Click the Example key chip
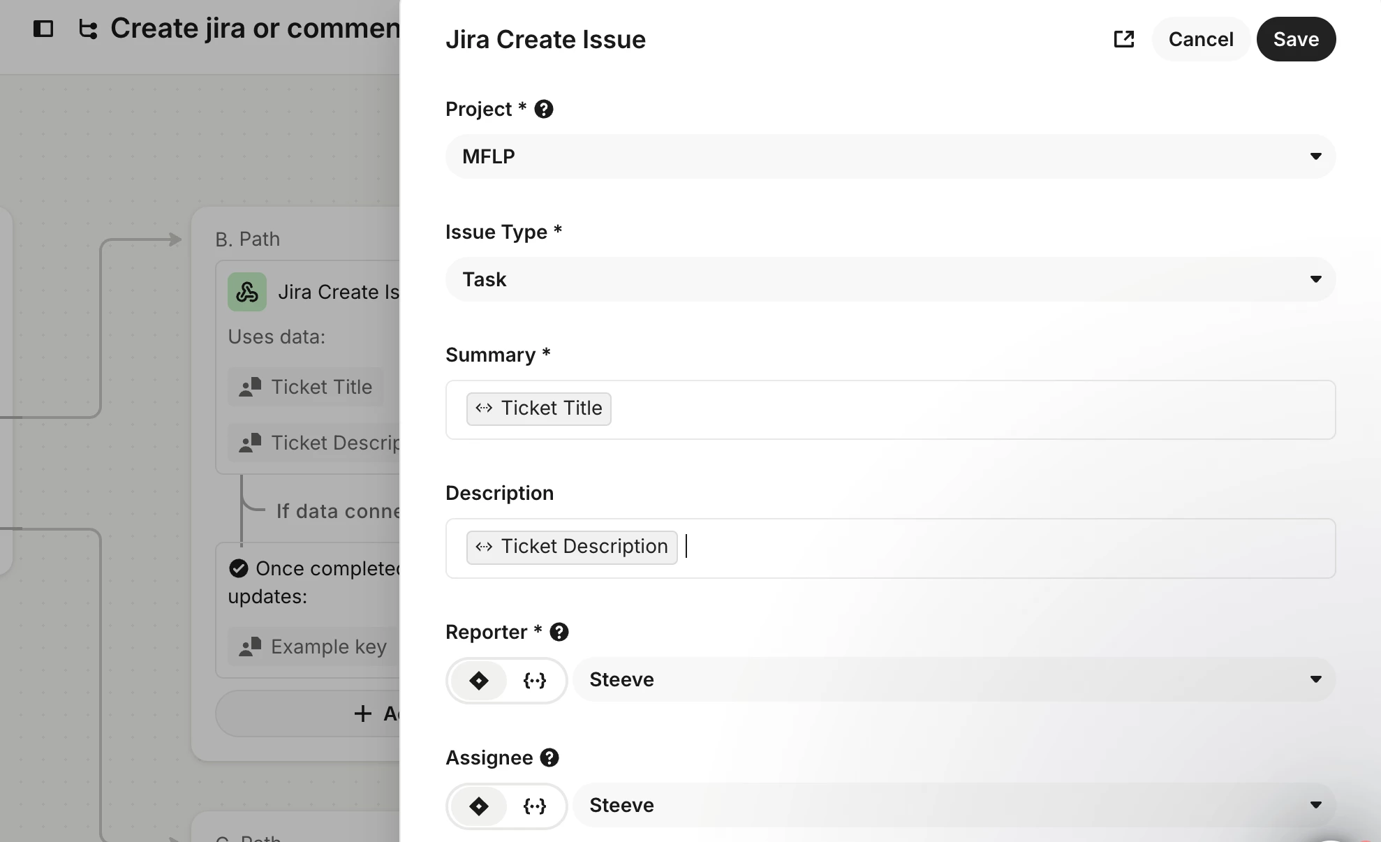The width and height of the screenshot is (1381, 842). click(313, 647)
